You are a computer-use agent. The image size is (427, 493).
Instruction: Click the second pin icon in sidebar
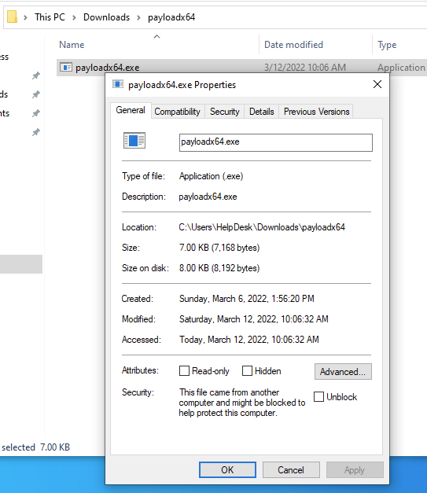point(36,94)
